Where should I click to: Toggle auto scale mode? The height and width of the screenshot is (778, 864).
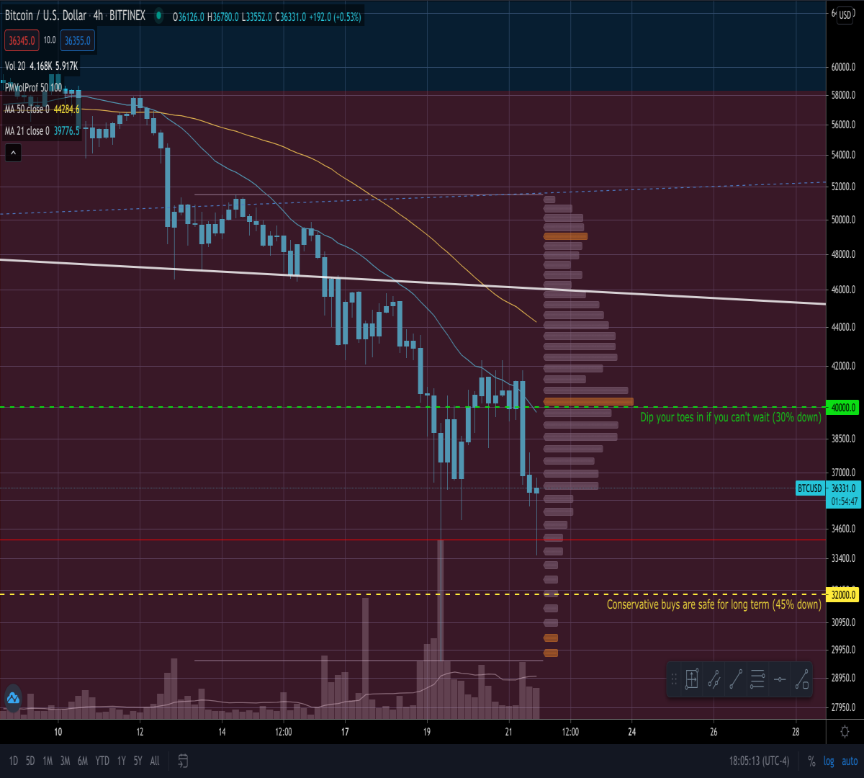point(850,761)
